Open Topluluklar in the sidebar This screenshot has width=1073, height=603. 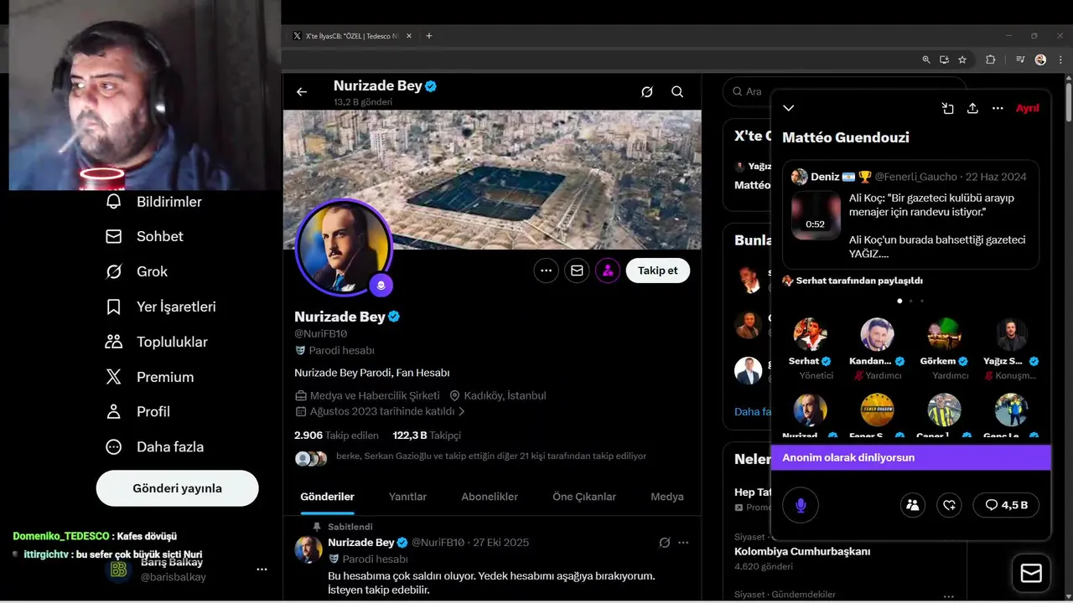(157, 342)
